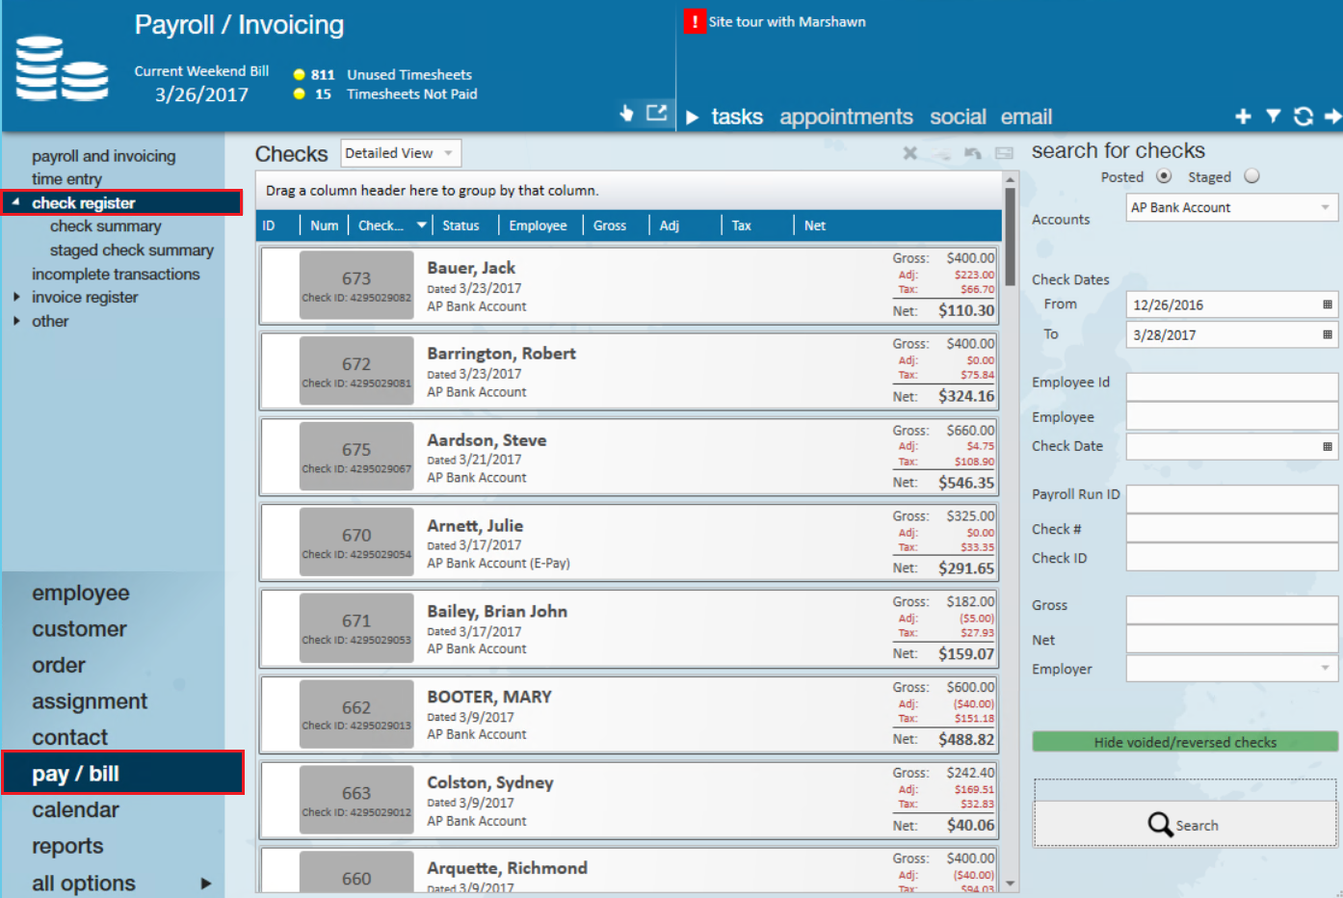1343x898 pixels.
Task: Open the employee navigation section
Action: (81, 594)
